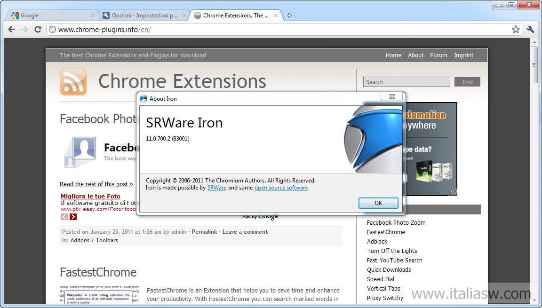Open Turn Off the Lights sidebar link
Image resolution: width=542 pixels, height=308 pixels.
pos(392,251)
